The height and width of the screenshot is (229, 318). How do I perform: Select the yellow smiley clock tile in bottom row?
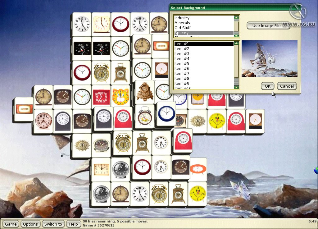tap(198, 194)
